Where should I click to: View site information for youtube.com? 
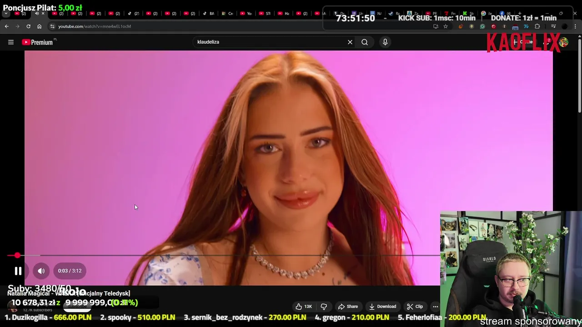[52, 26]
